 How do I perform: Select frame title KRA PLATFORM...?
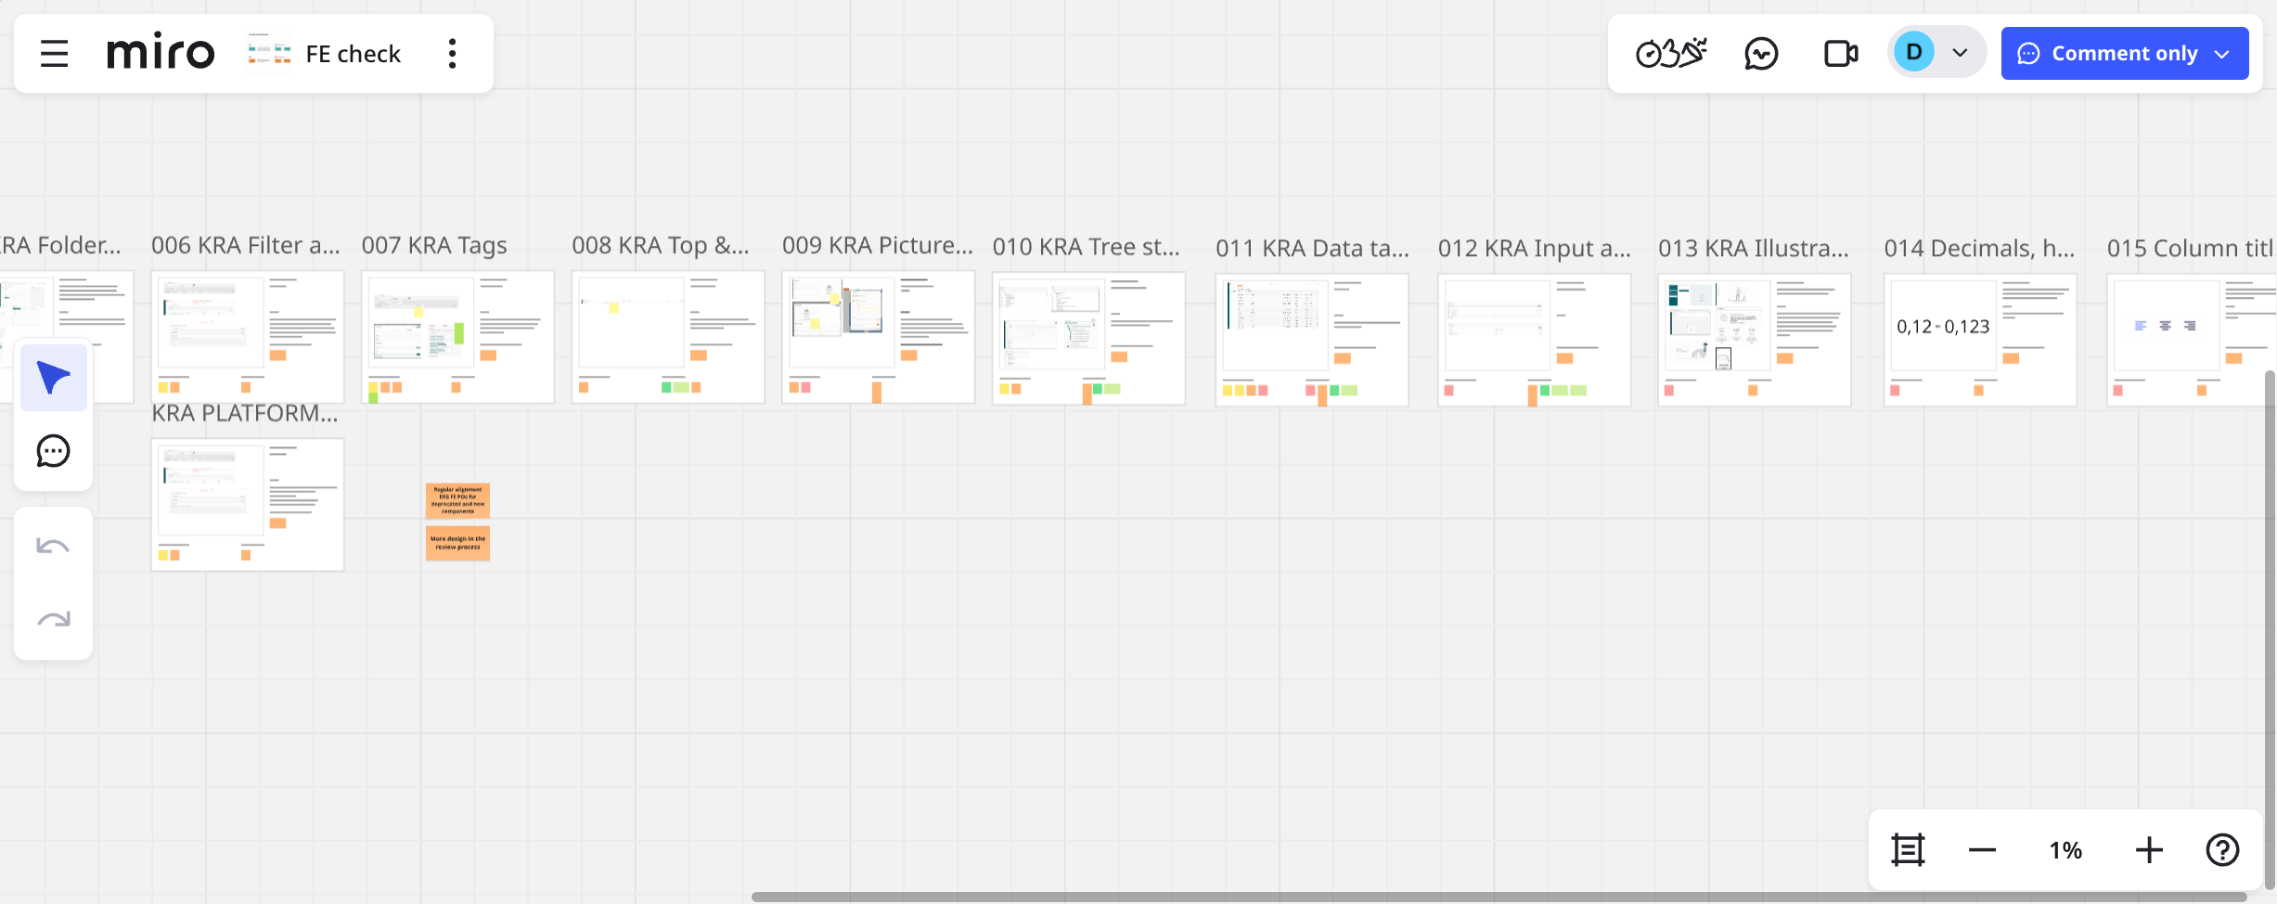pyautogui.click(x=245, y=413)
